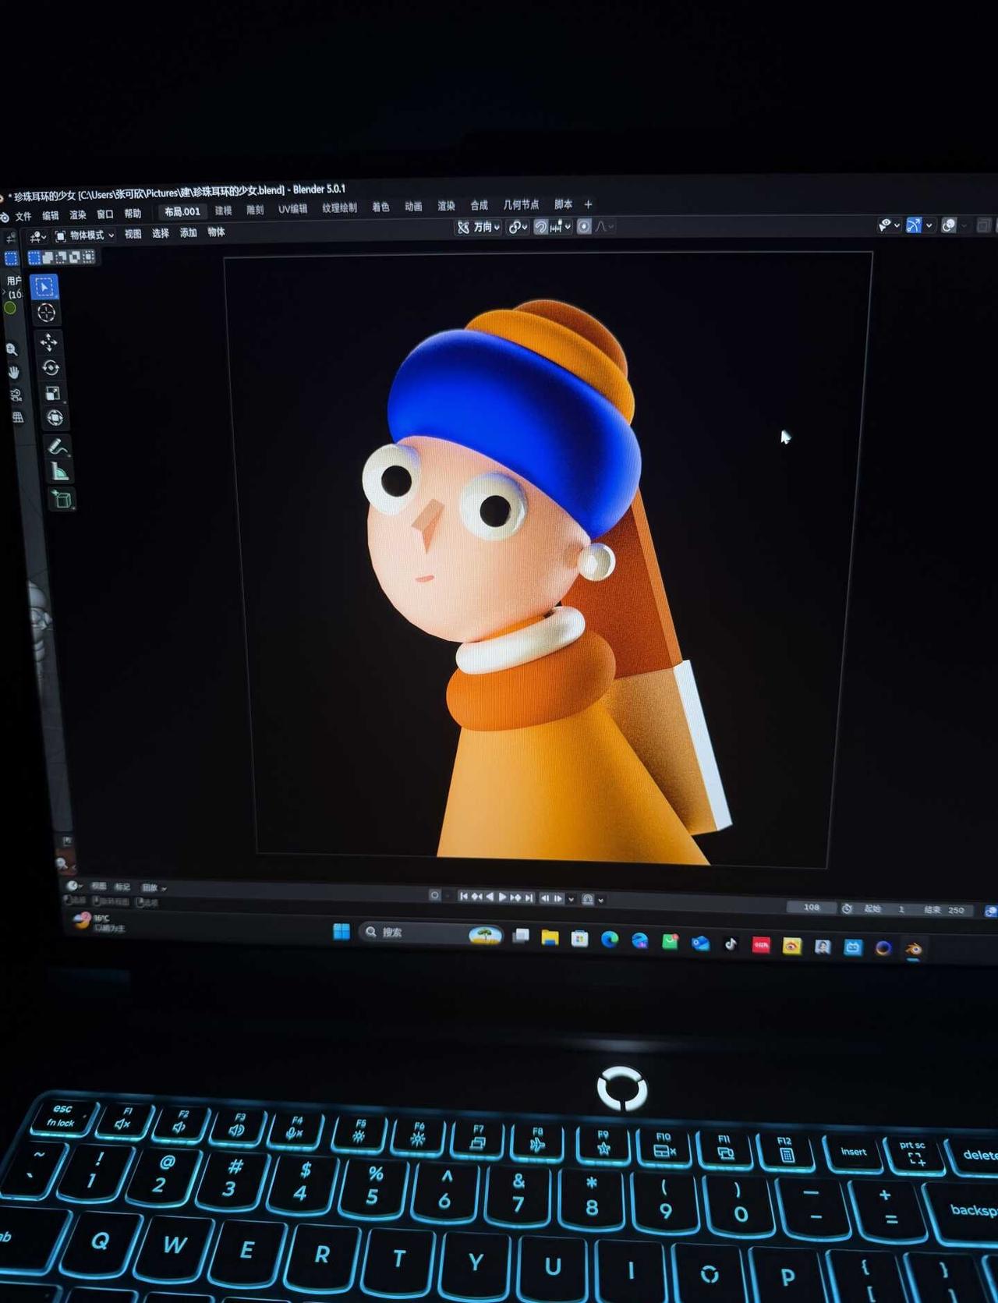Select the Move tool

click(x=48, y=342)
